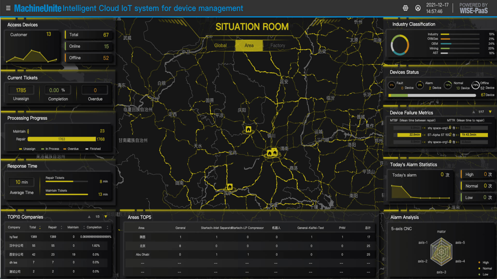Toggle the High legend in Alarm Analysis
Image resolution: width=497 pixels, height=279 pixels.
[x=484, y=262]
